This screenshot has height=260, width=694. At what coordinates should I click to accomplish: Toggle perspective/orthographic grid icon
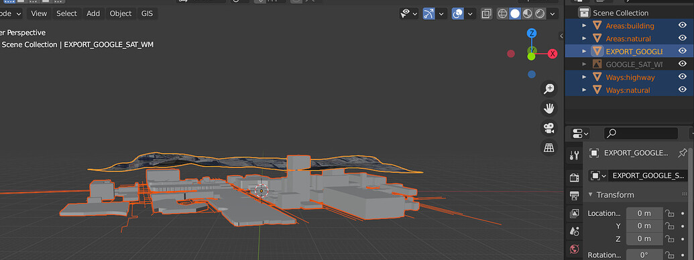coord(548,147)
